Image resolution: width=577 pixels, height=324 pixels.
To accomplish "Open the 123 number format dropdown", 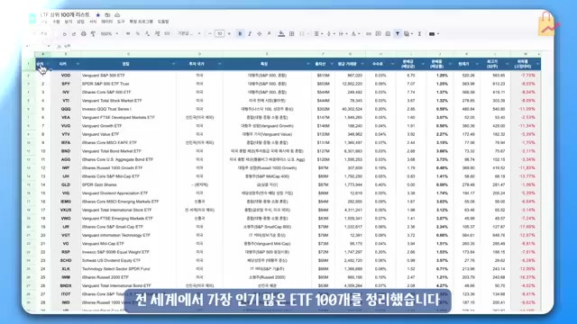I will click(x=167, y=34).
